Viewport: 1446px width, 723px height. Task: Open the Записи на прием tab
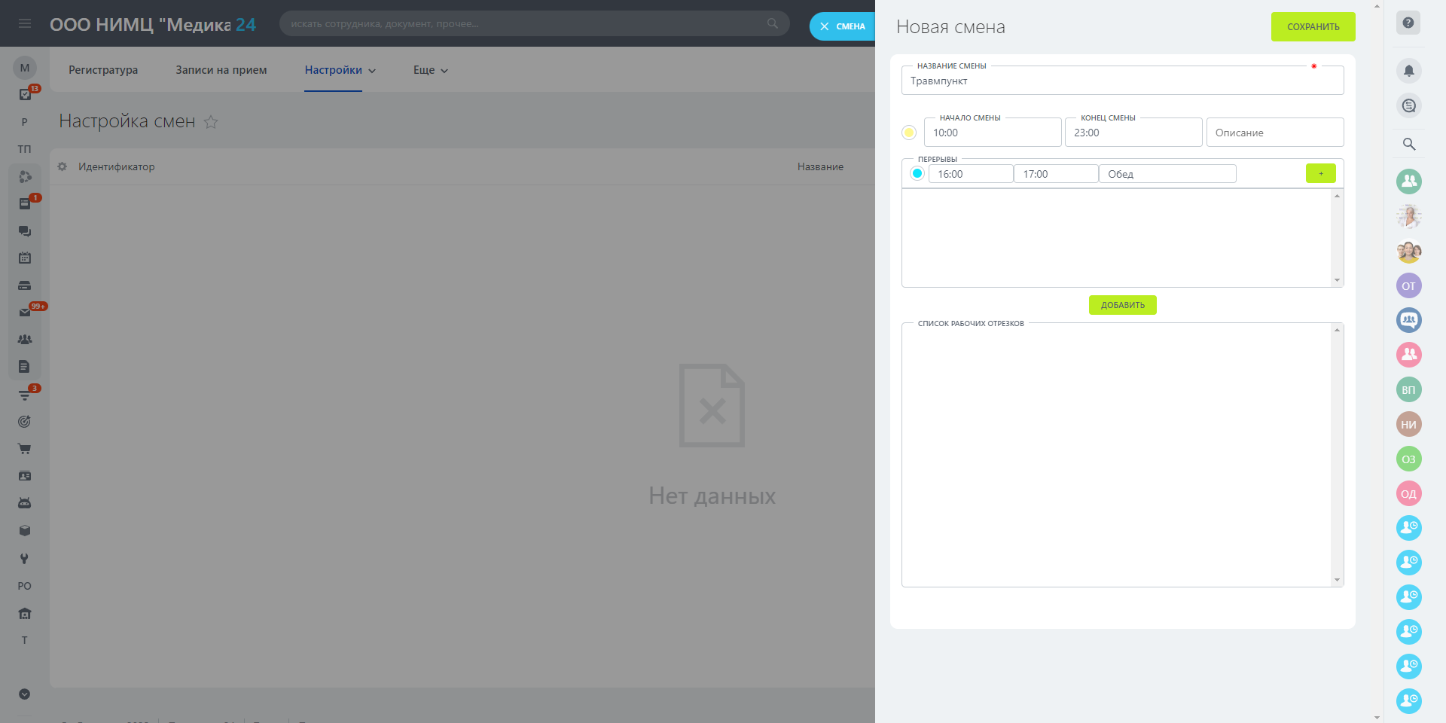click(221, 70)
